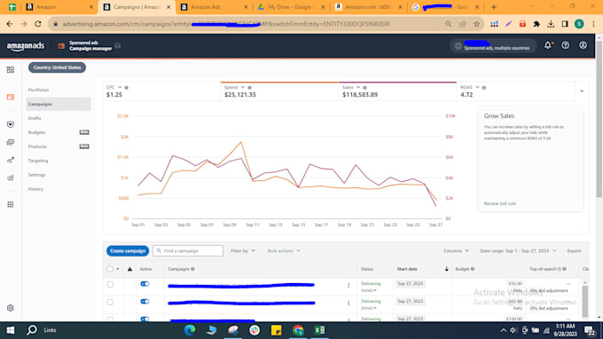
Task: Click the browser address bar URL
Action: point(226,24)
